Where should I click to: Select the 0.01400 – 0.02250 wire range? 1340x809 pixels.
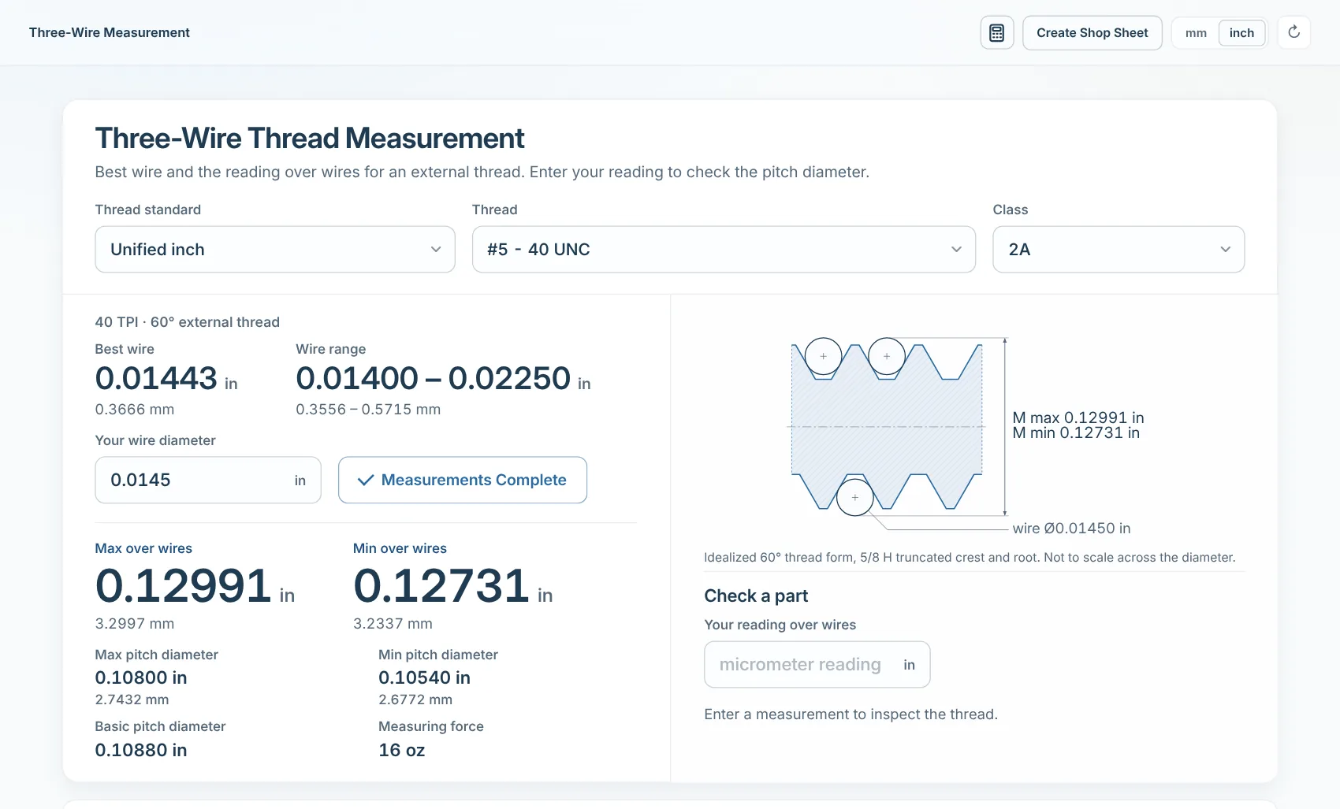coord(433,378)
